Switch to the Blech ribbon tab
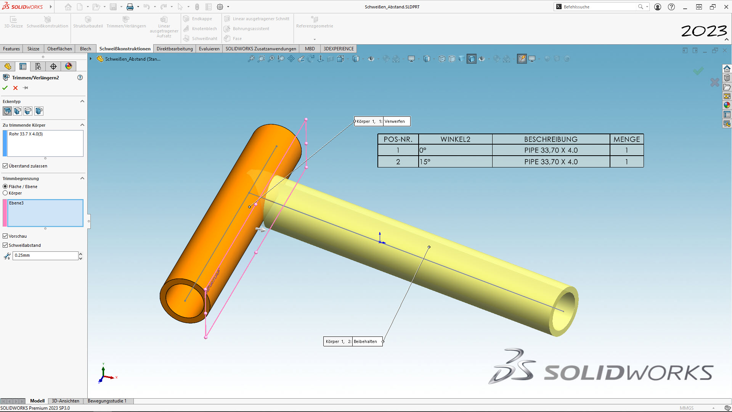Image resolution: width=732 pixels, height=412 pixels. coord(85,48)
